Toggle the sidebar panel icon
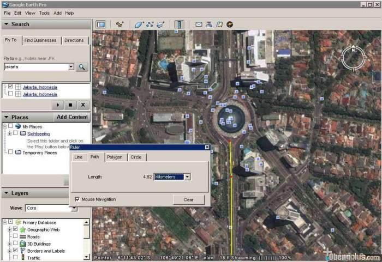 coord(100,25)
